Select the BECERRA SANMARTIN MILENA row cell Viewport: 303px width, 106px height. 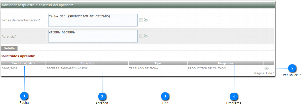pyautogui.click(x=67, y=68)
